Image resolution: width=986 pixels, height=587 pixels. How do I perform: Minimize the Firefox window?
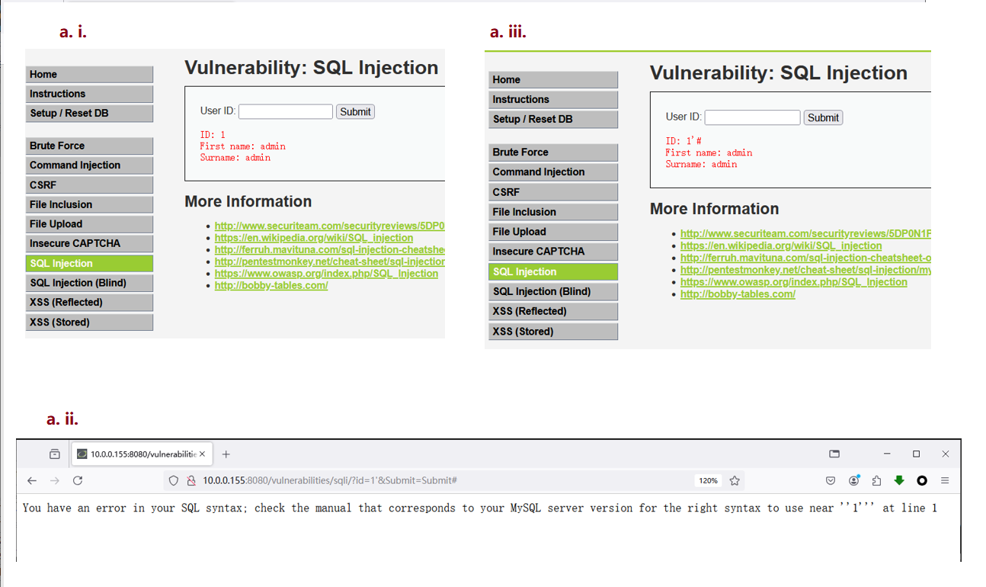[888, 454]
